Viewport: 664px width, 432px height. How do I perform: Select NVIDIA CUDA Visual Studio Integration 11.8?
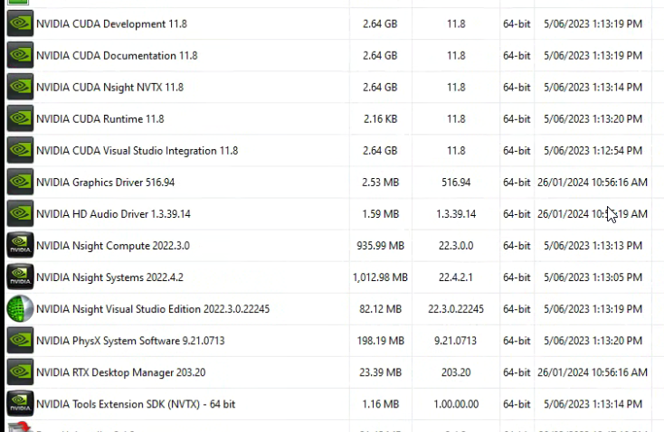point(138,151)
